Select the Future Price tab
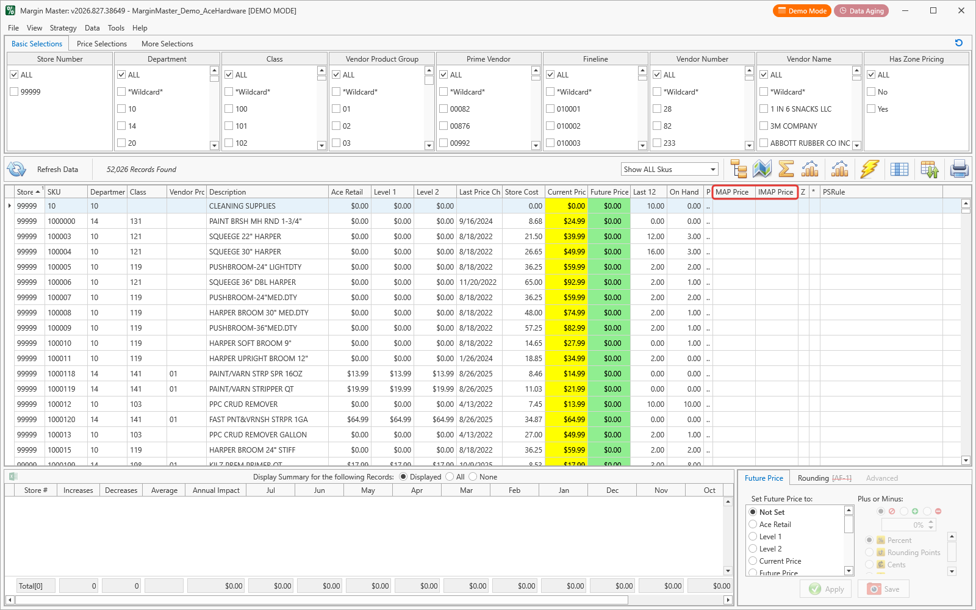 (x=764, y=478)
